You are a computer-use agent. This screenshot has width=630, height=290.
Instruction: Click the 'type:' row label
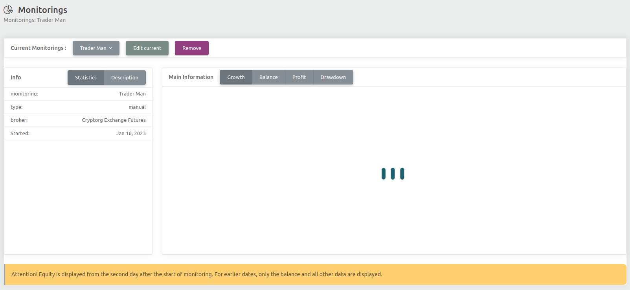(x=17, y=107)
